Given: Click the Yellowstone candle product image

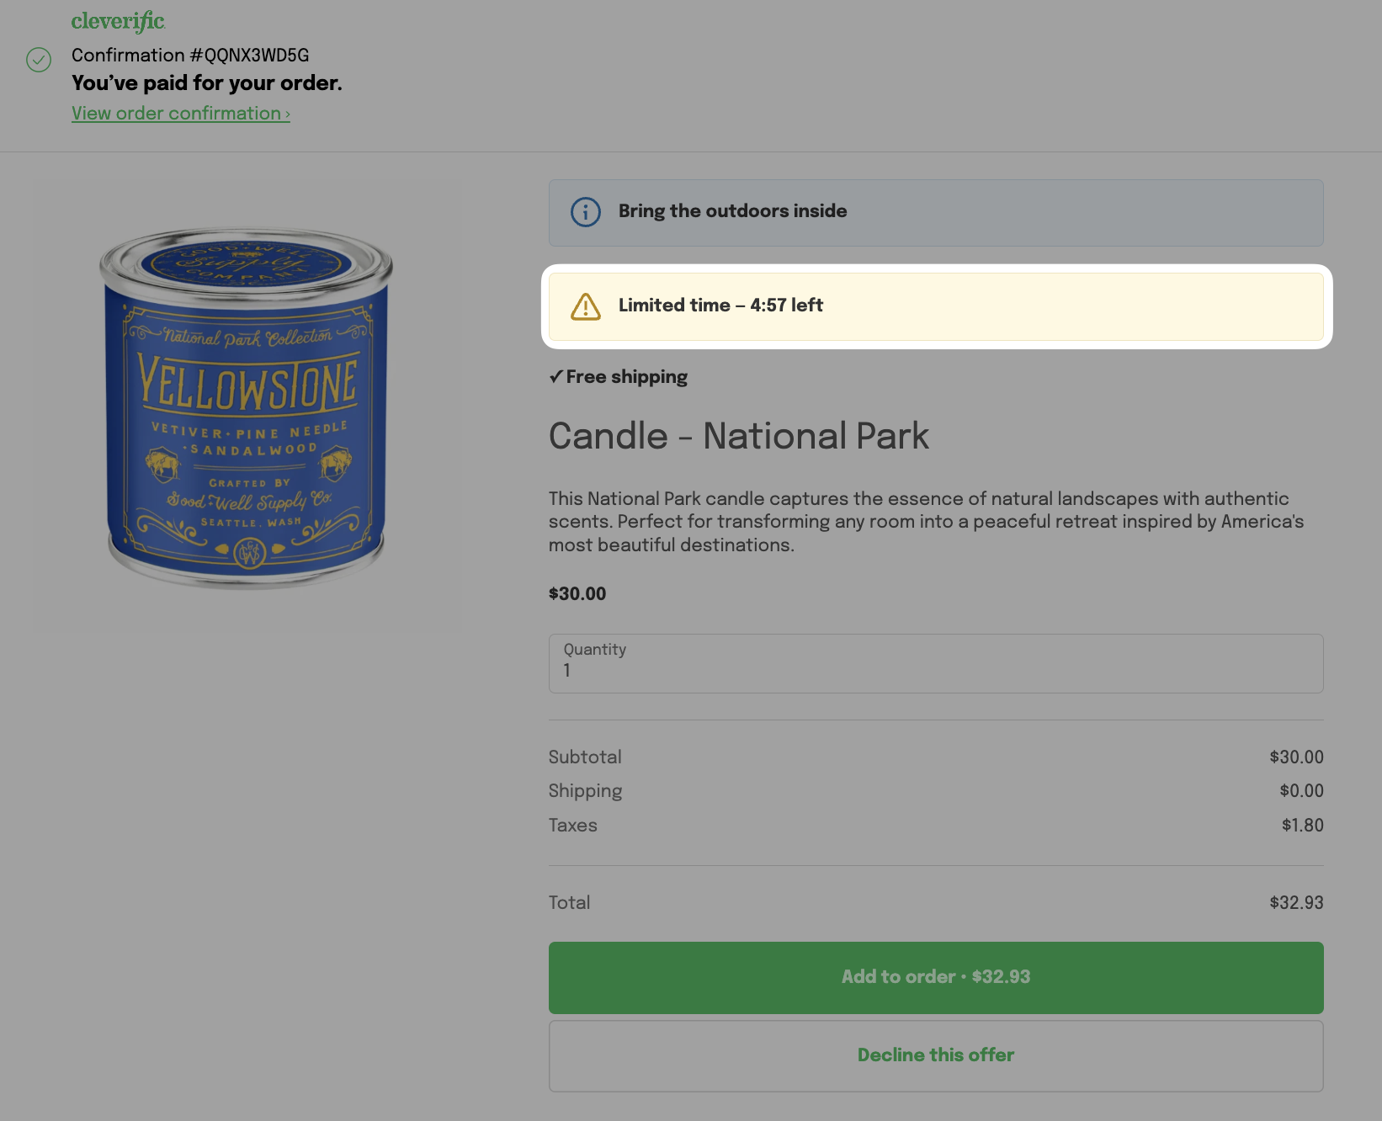Looking at the screenshot, I should click(x=246, y=407).
